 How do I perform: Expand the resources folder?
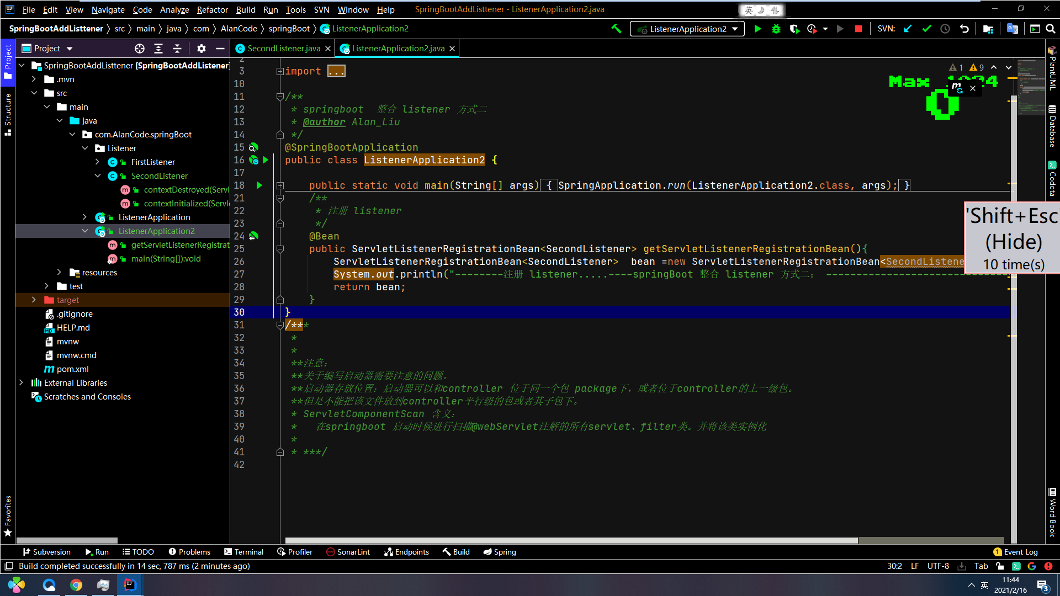60,273
